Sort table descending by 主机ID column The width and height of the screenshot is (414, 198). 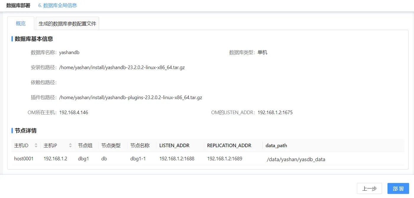pos(36,147)
